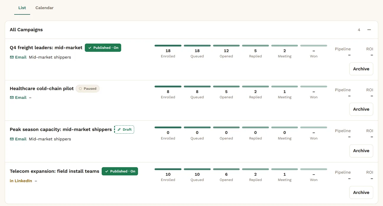Open Q4 freight leaders: mid-market campaign
This screenshot has height=206, width=383.
pyautogui.click(x=46, y=48)
